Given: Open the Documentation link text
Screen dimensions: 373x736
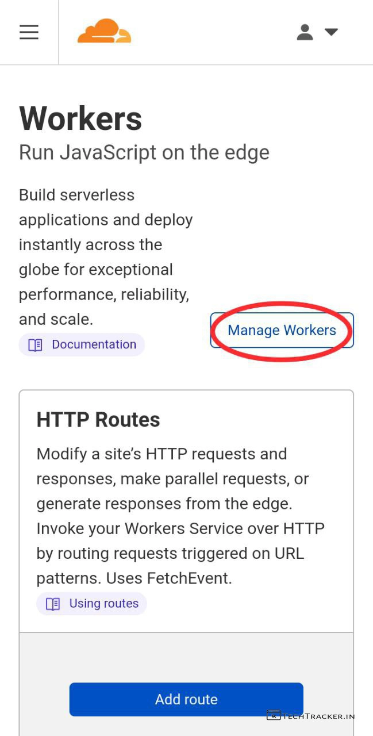Looking at the screenshot, I should 94,344.
